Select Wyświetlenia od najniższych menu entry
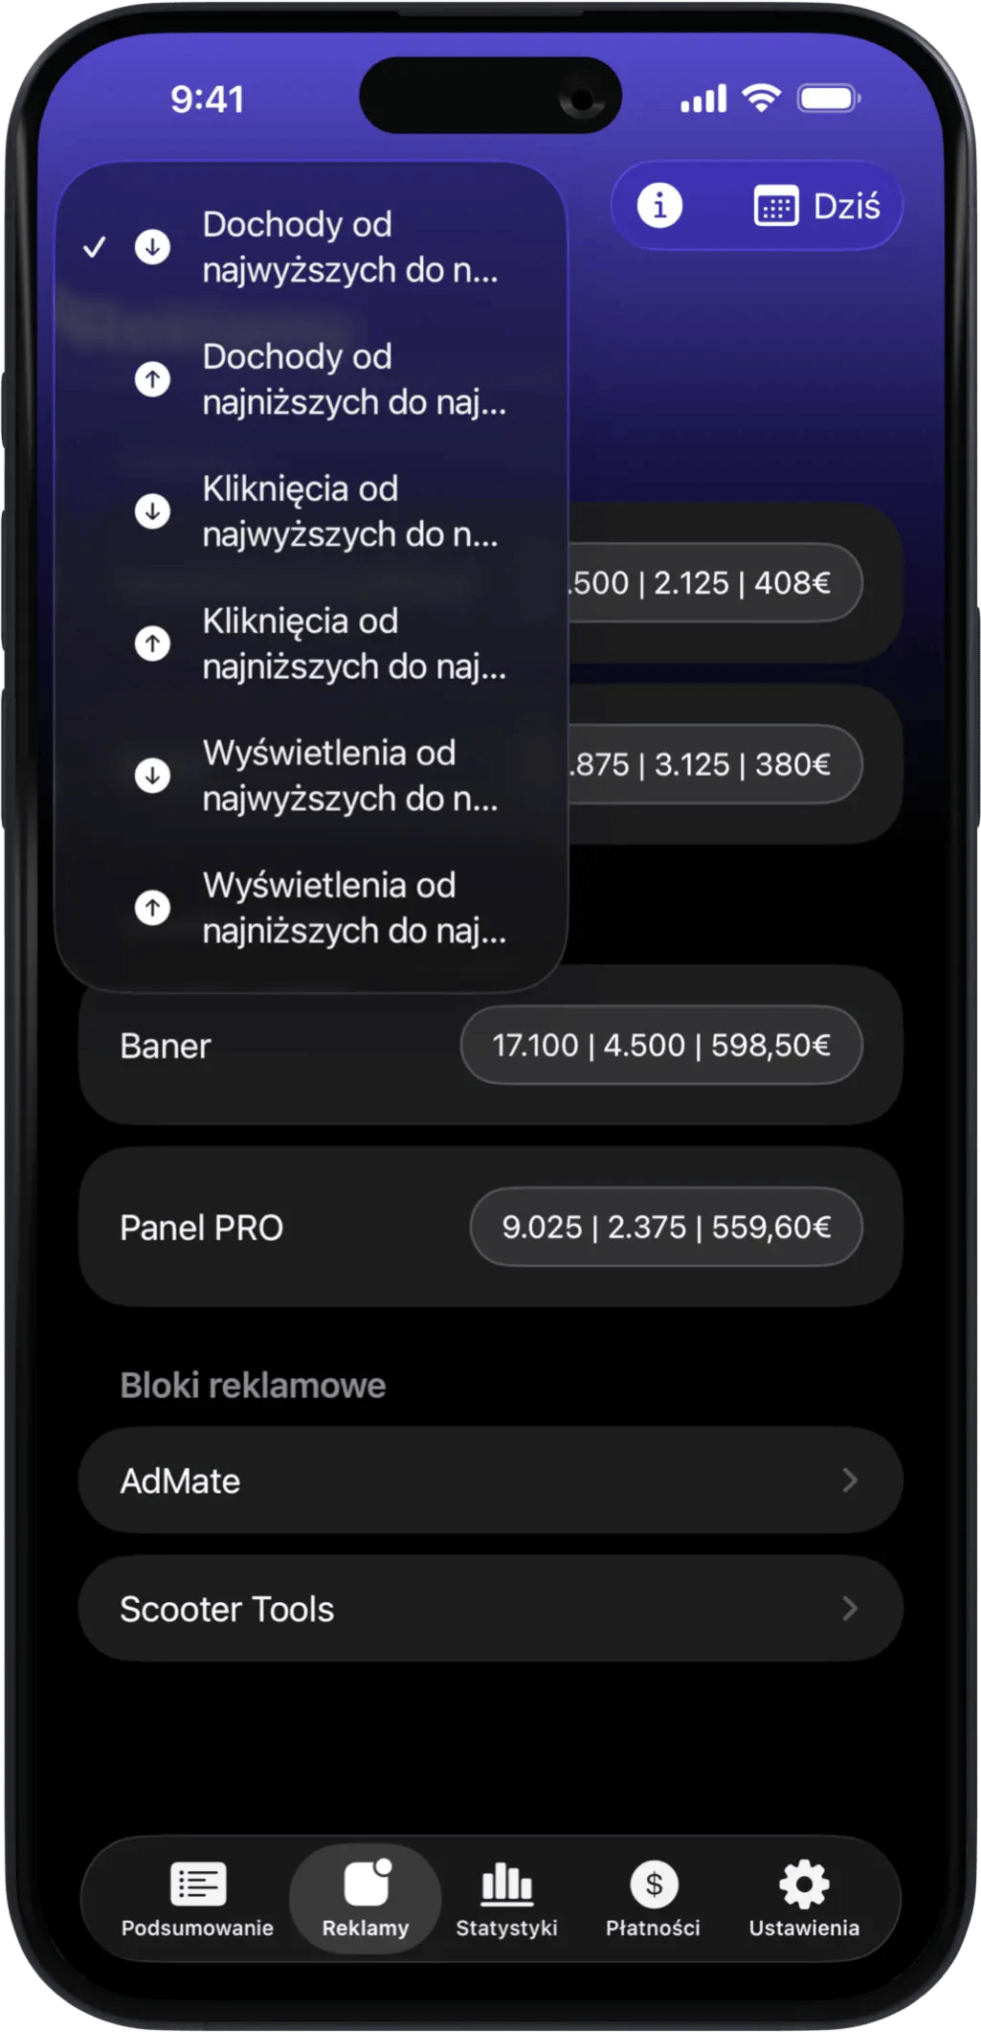Image resolution: width=981 pixels, height=2032 pixels. pos(352,908)
